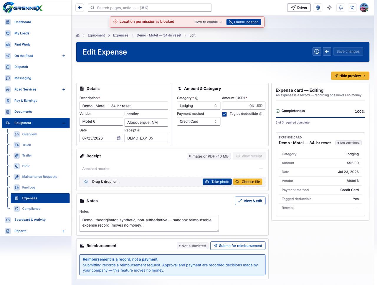Click Enable location button
Viewport: 377px width, 285px height.
coord(244,22)
